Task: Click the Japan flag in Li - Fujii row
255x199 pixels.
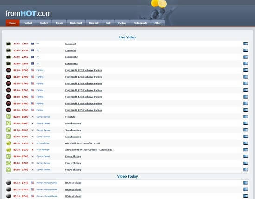Action: (32, 143)
